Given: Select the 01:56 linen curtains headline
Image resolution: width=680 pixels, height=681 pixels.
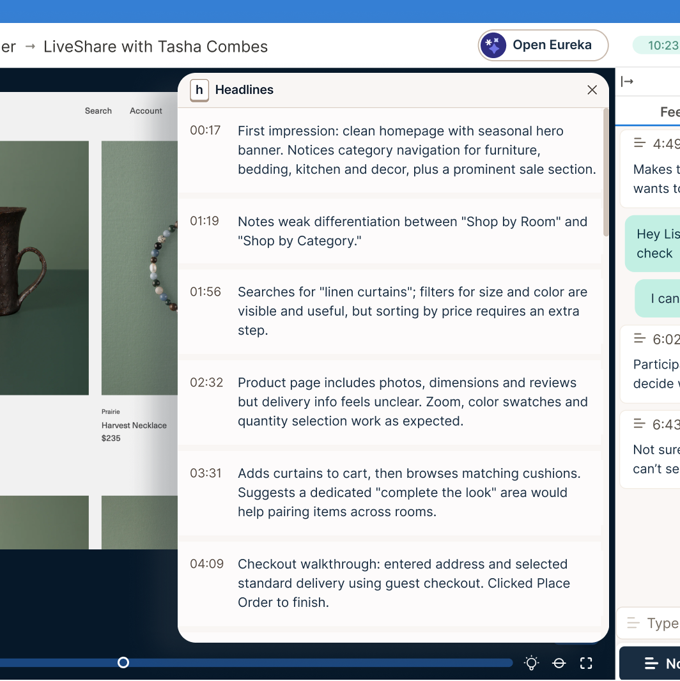Looking at the screenshot, I should [390, 311].
